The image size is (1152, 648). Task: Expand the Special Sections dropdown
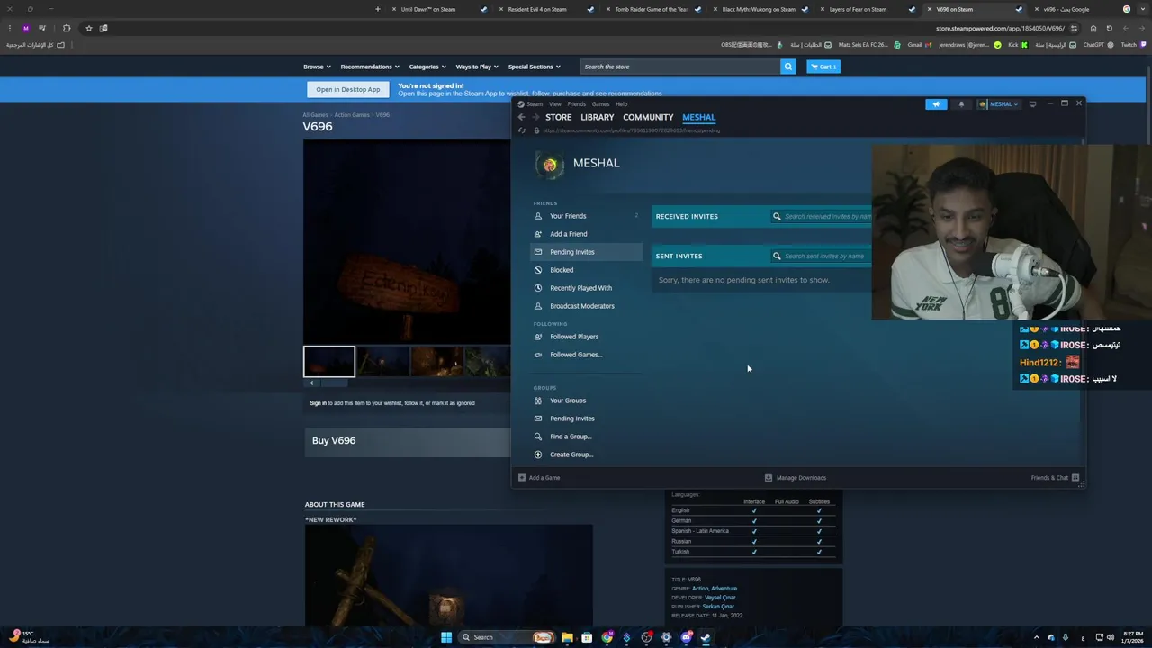[534, 67]
